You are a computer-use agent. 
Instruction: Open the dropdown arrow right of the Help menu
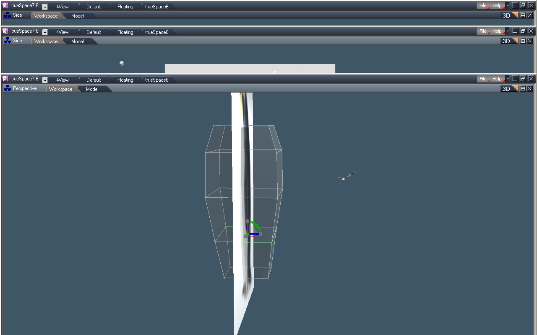tap(507, 5)
